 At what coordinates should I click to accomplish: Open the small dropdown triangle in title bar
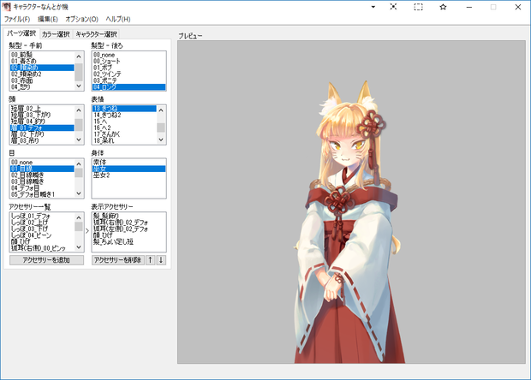click(x=373, y=7)
